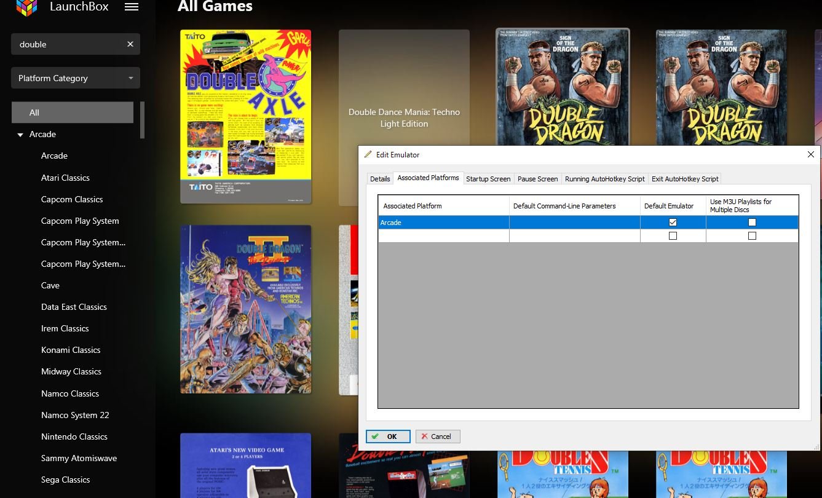The height and width of the screenshot is (498, 822).
Task: Select Irem Classics in sidebar
Action: 65,328
